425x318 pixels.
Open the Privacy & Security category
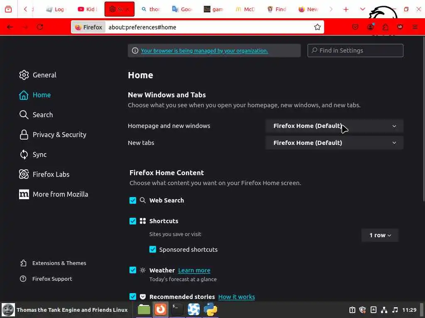coord(53,135)
